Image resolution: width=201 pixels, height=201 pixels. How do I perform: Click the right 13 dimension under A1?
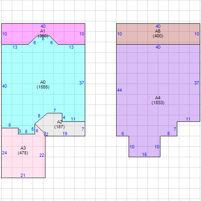pos(71,47)
